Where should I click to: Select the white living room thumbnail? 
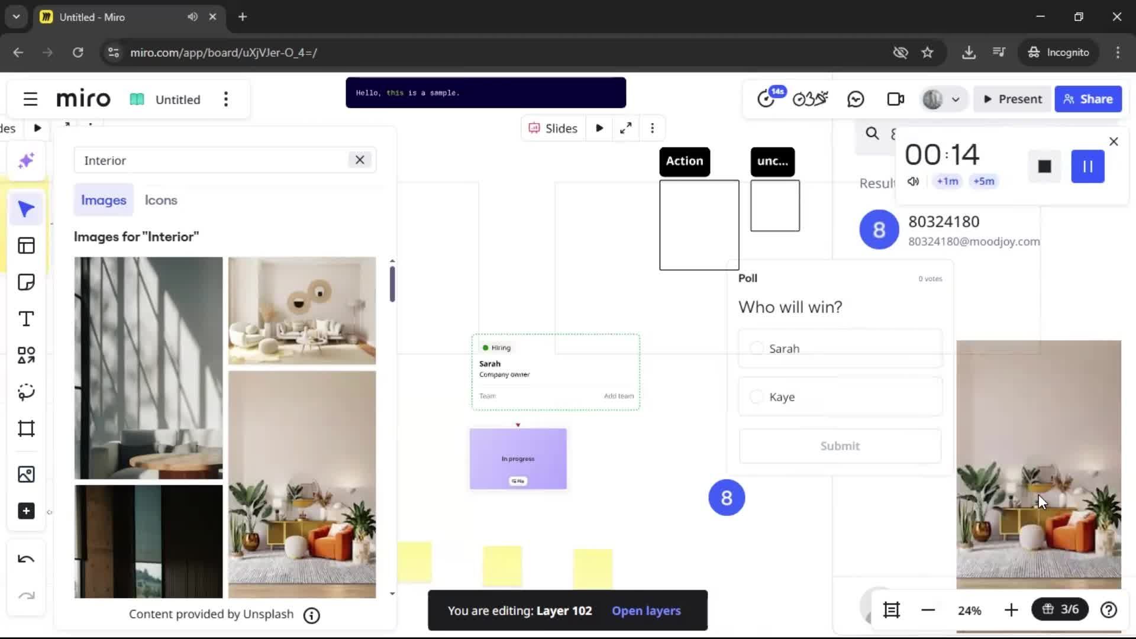tap(302, 311)
